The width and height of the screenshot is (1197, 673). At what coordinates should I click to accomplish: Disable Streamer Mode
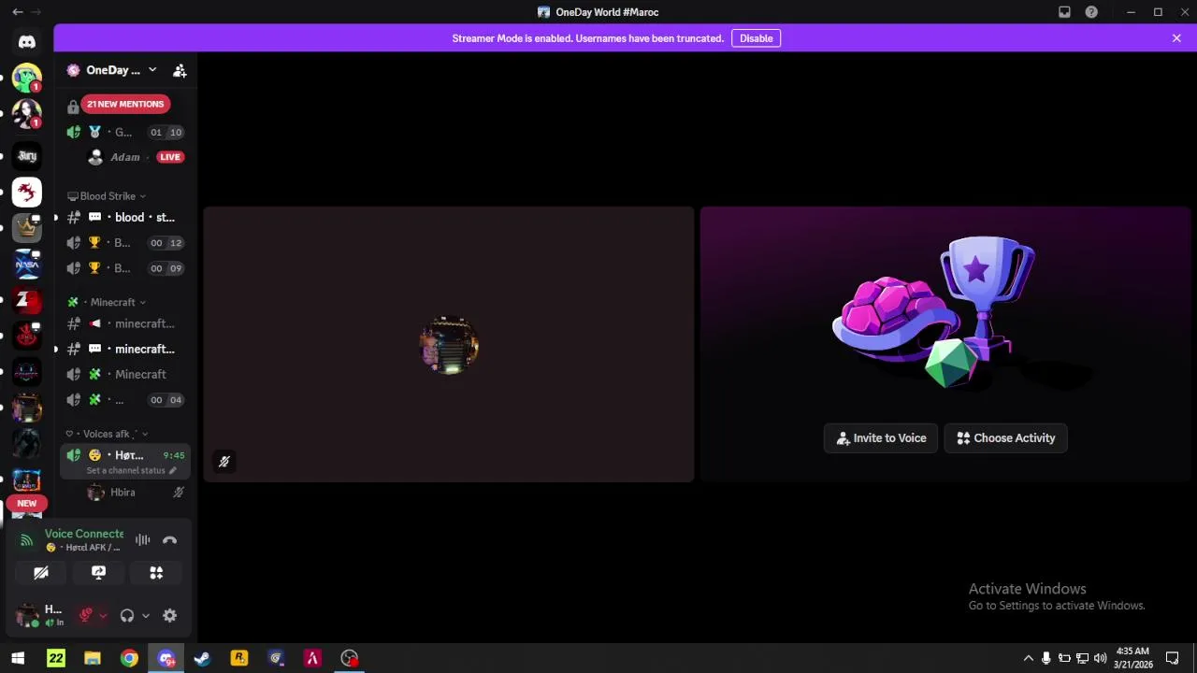756,38
